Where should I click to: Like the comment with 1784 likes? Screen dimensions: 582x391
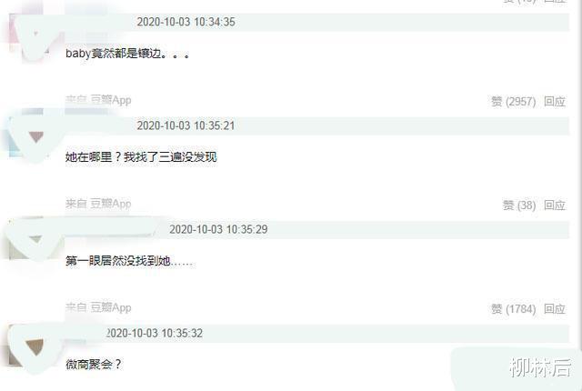tap(513, 308)
